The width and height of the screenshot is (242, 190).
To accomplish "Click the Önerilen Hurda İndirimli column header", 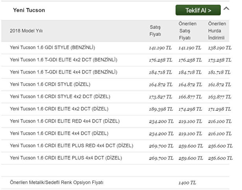I will 217,31.
